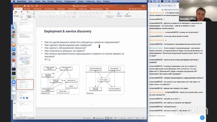
Task: Open the Home icon in PowerPoint title bar
Action: (x=25, y=6)
